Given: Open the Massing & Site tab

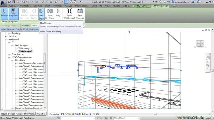Looking at the screenshot, I should (82, 6).
